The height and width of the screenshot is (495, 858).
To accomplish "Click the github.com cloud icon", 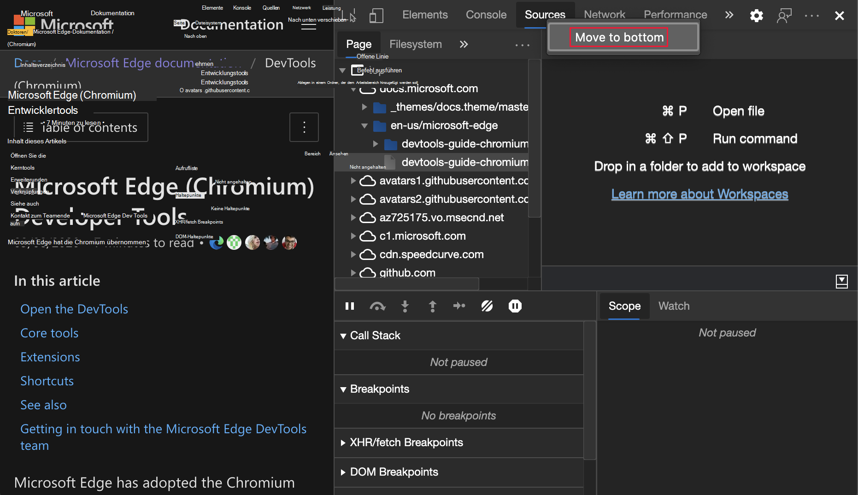I will [x=367, y=273].
